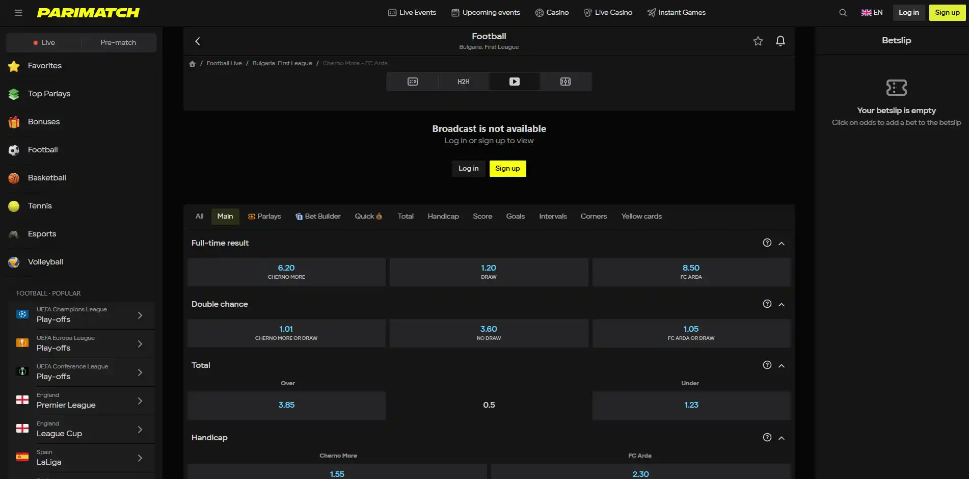The height and width of the screenshot is (479, 969).
Task: Select the Score tab
Action: [482, 217]
